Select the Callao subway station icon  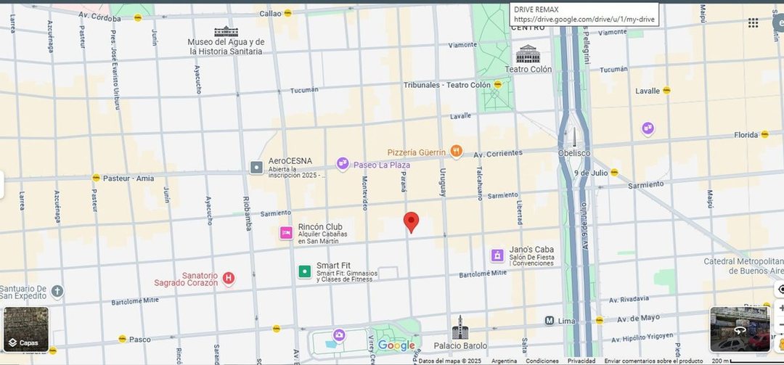(x=288, y=13)
